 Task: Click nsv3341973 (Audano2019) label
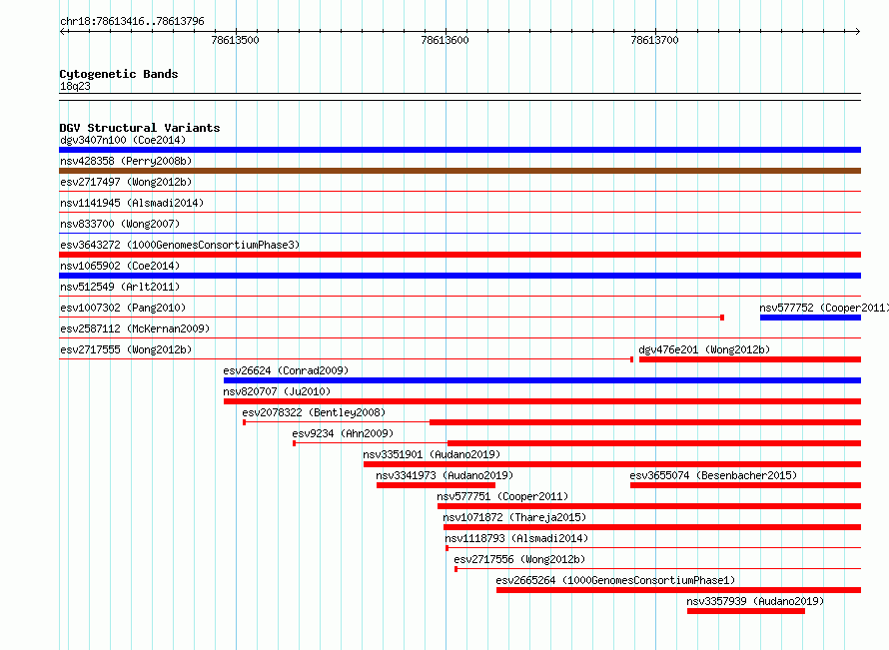coord(444,475)
